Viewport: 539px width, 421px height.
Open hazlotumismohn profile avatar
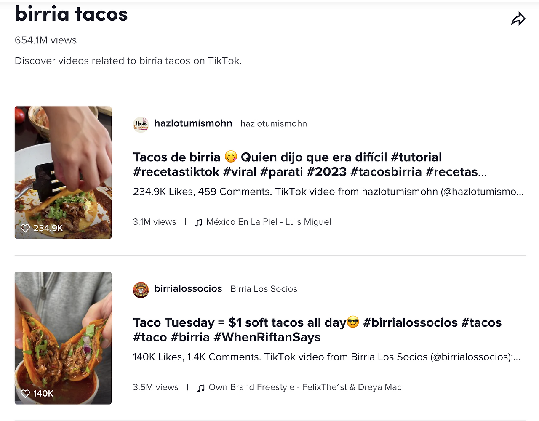(141, 125)
